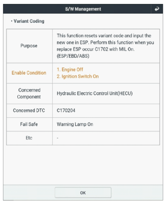Select the Etc row label
This screenshot has width=166, height=203.
(29, 138)
